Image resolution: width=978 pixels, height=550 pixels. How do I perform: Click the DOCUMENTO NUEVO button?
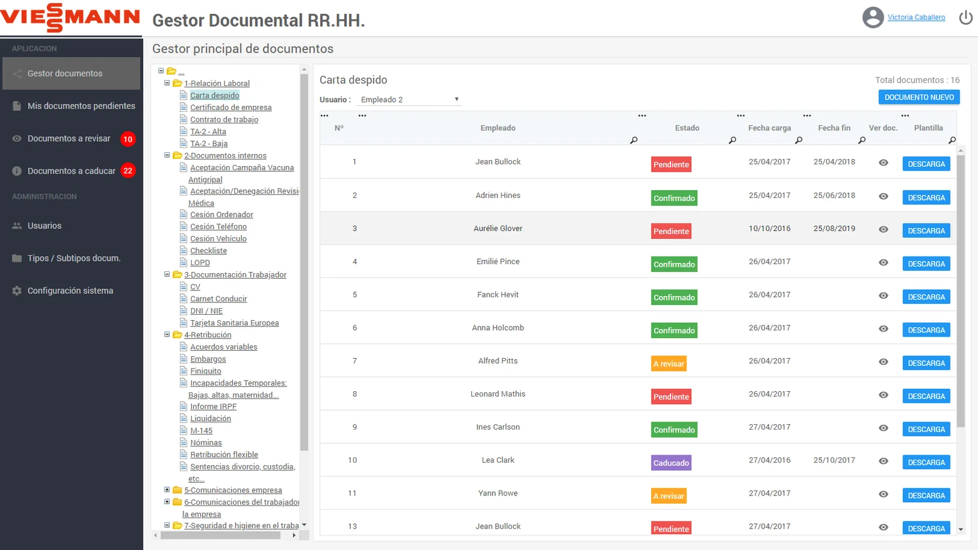tap(919, 97)
